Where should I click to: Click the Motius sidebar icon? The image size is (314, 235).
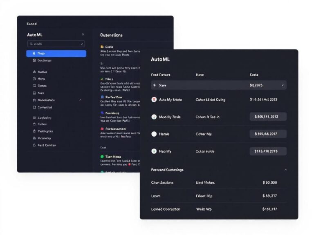(34, 72)
